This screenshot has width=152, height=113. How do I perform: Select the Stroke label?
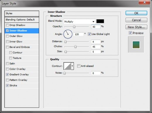coord(13,85)
